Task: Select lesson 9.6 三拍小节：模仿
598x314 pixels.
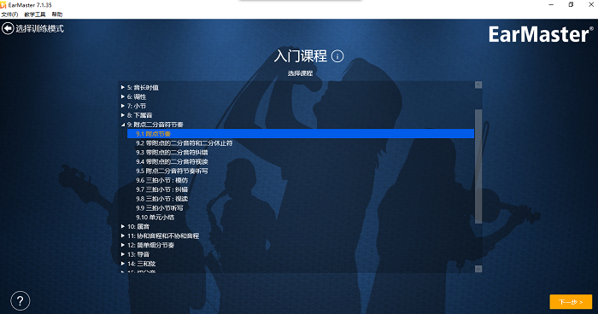Action: point(162,180)
